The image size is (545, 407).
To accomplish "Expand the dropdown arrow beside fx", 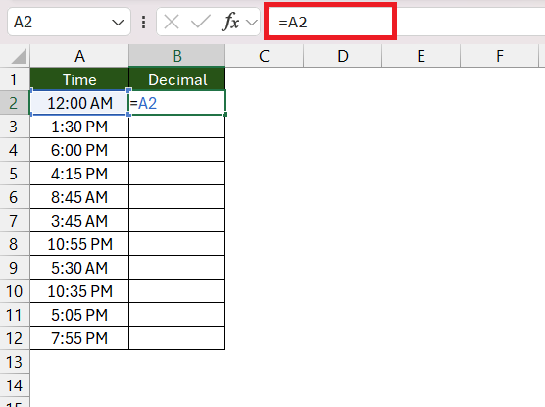I will (252, 23).
